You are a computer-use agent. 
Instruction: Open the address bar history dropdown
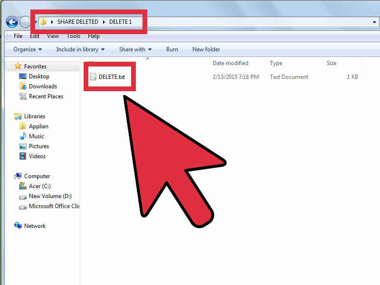pyautogui.click(x=375, y=21)
